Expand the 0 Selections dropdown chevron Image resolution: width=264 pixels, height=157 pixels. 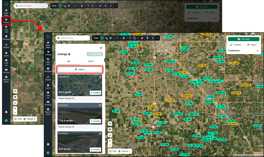257,51
